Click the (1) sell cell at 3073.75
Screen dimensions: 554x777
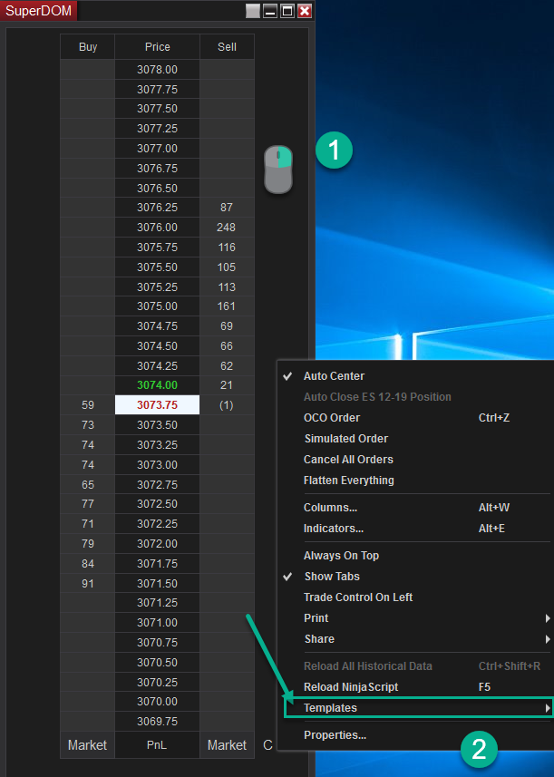point(227,405)
